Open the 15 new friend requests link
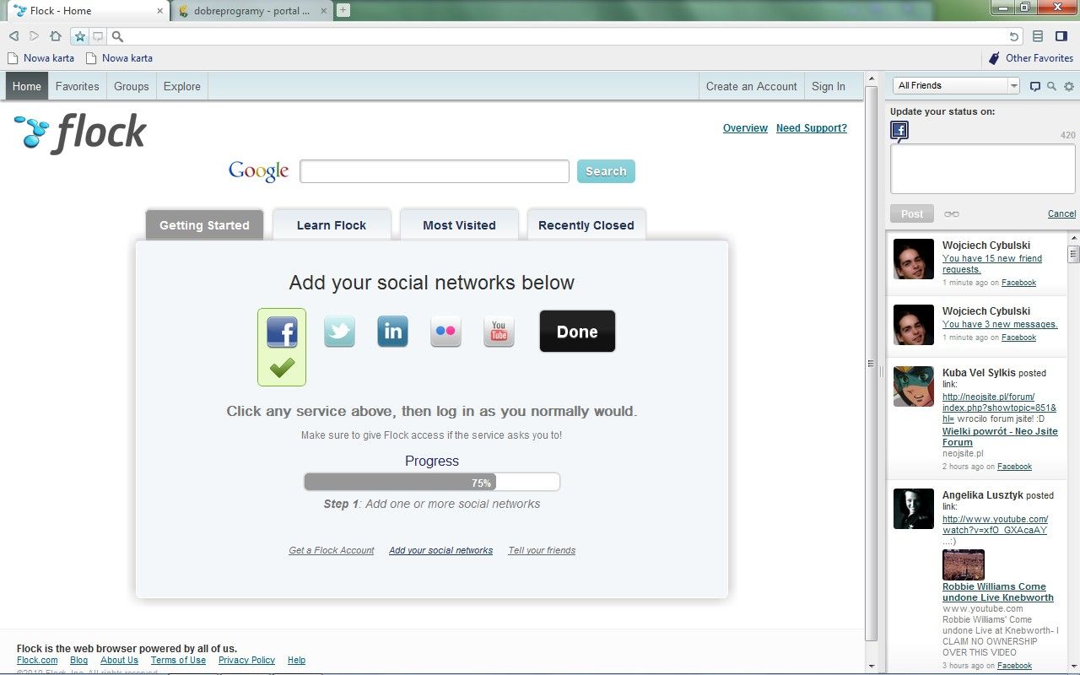The image size is (1080, 675). [x=992, y=264]
